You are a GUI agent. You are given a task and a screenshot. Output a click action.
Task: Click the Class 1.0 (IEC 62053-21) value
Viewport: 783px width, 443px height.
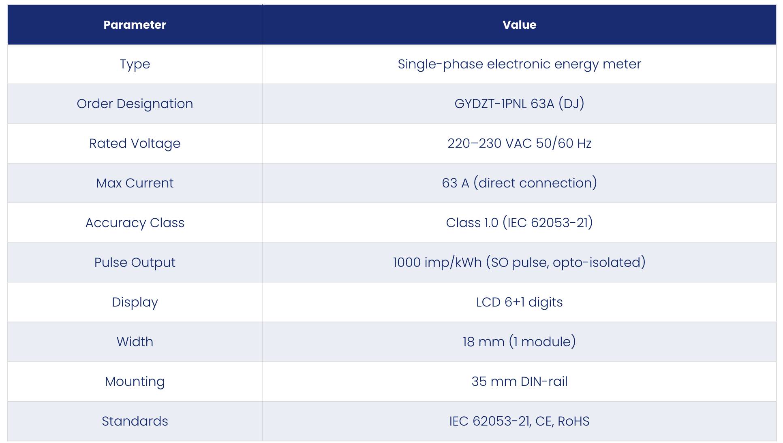[520, 223]
